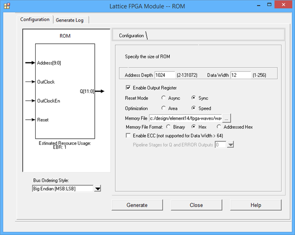The width and height of the screenshot is (295, 235).
Task: Browse for memory file with ellipsis button
Action: point(226,119)
